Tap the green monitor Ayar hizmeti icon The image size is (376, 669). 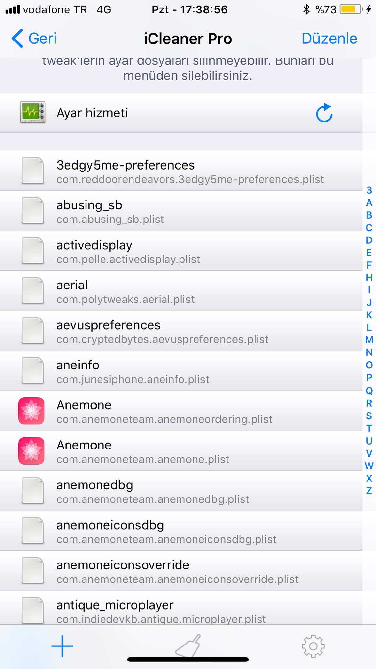[33, 112]
